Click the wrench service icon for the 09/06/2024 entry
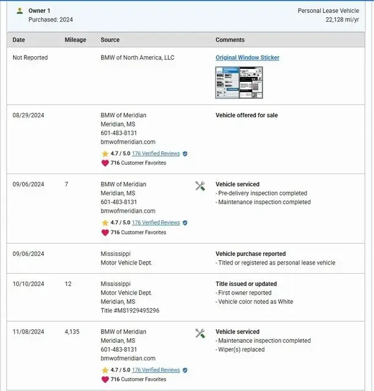374x391 pixels. (x=200, y=186)
